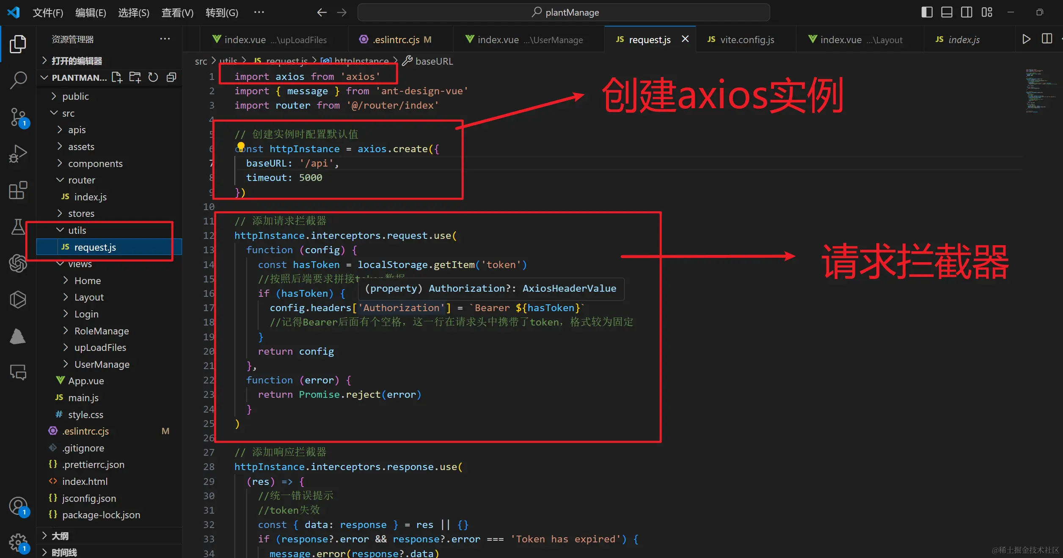Open App.vue in the explorer
Screen dimensions: 1063x558
(x=109, y=381)
